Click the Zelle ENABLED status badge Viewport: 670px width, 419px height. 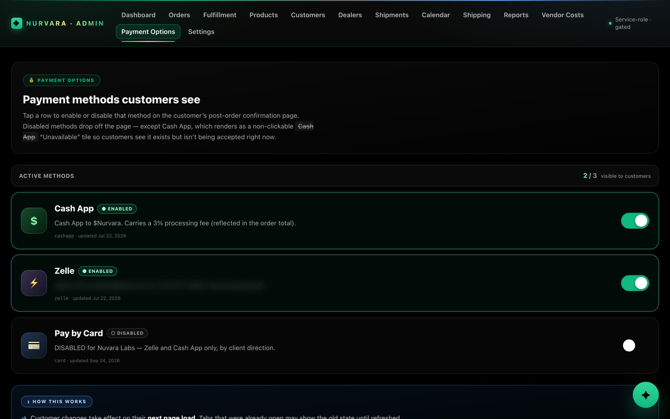coord(98,271)
